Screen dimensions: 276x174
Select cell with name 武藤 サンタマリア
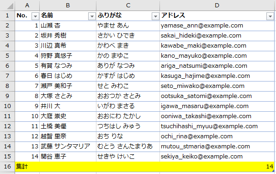coord(68,147)
